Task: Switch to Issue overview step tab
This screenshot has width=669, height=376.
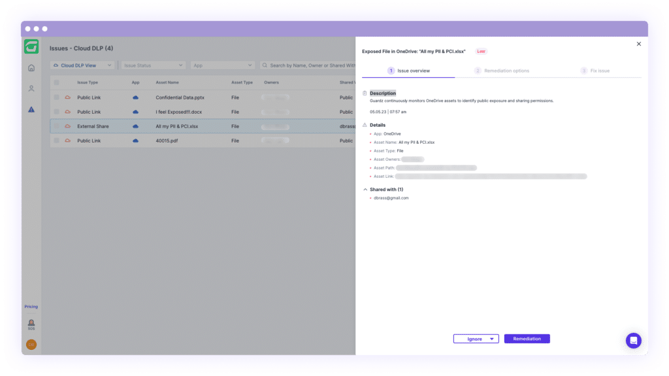Action: click(408, 71)
